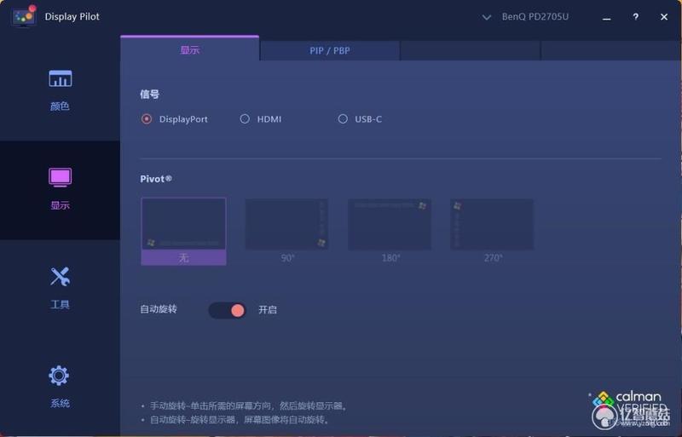
Task: Click the 开启 status label beside toggle
Action: [x=268, y=310]
